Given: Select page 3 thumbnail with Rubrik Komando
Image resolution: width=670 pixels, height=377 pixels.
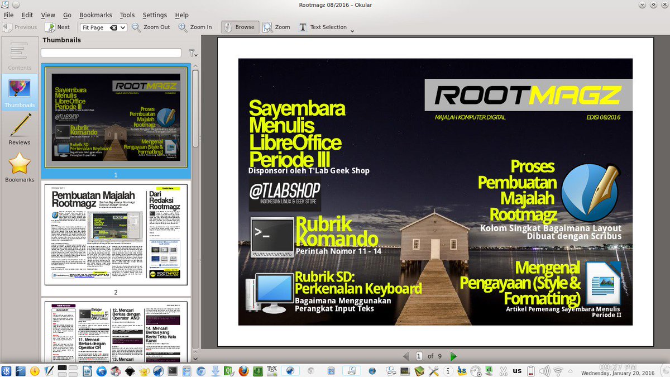Looking at the screenshot, I should [116, 332].
